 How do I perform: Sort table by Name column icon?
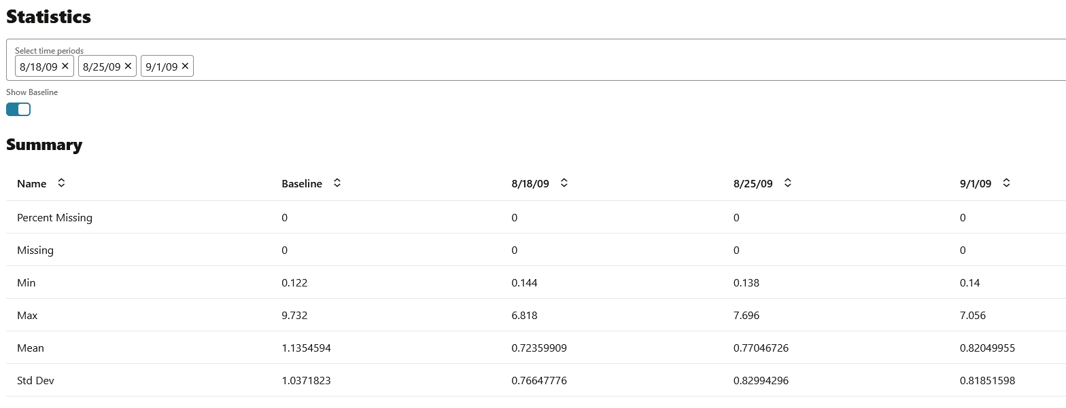[x=61, y=183]
